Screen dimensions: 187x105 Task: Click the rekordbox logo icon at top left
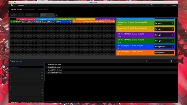(12, 5)
